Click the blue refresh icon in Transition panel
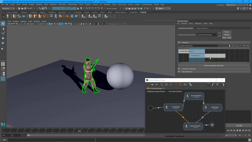 pyautogui.click(x=237, y=46)
